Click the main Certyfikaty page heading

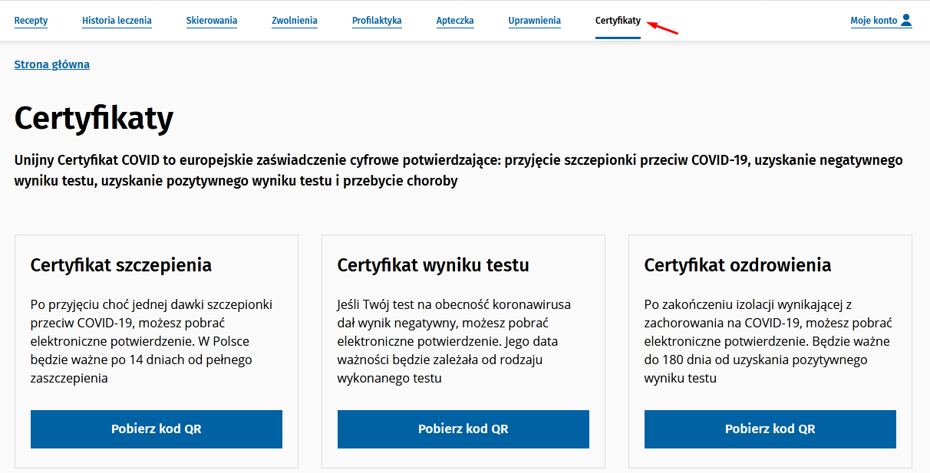94,119
